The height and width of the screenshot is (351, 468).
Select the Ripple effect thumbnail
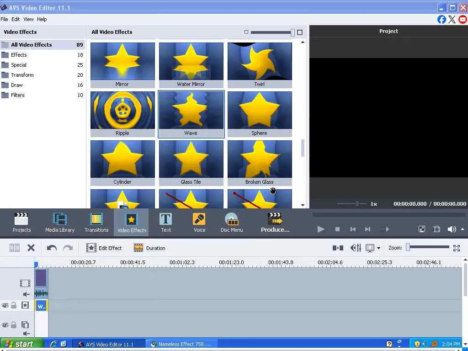click(x=122, y=114)
